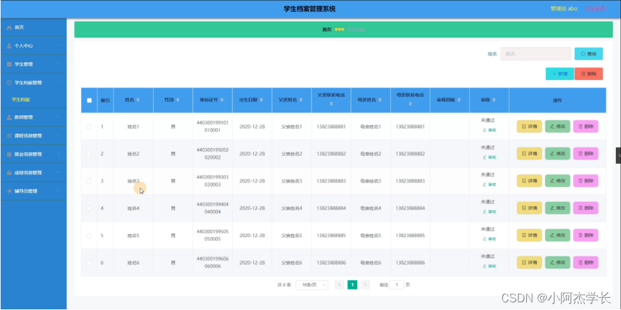Click 首页 breadcrumb in green bar
This screenshot has height=310, width=621.
click(x=327, y=29)
